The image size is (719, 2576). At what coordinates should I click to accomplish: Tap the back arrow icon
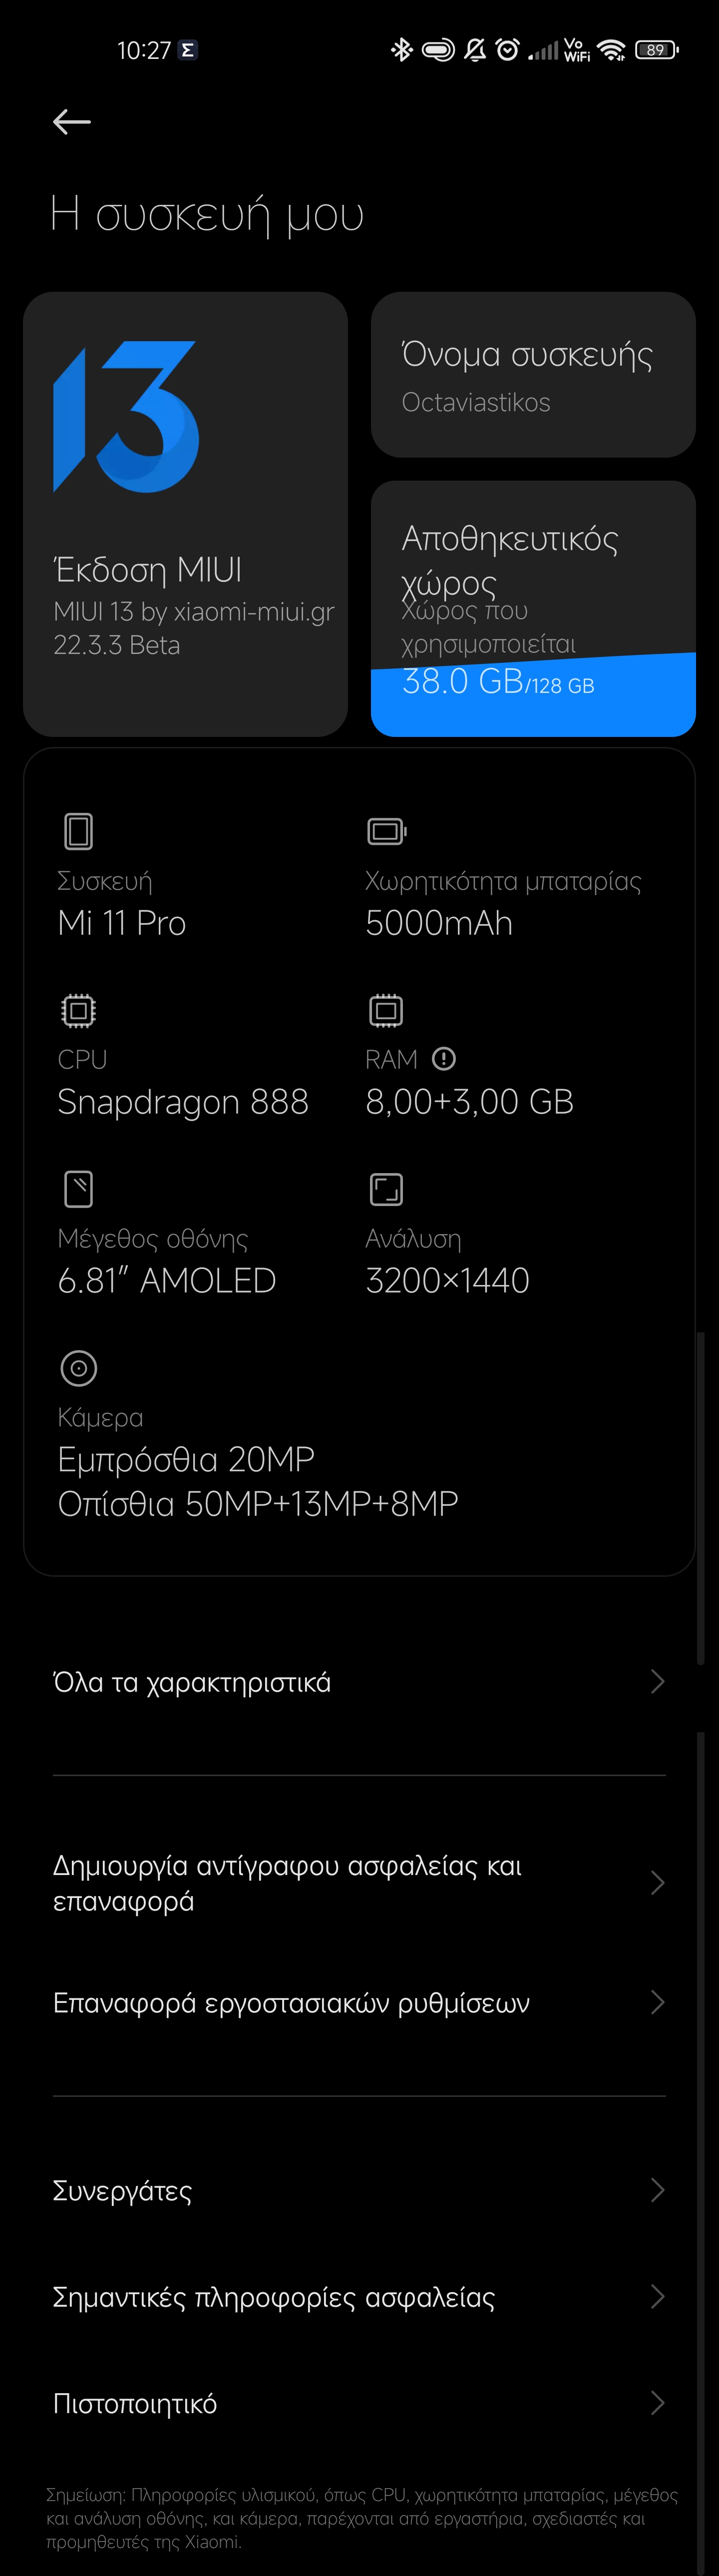[72, 122]
